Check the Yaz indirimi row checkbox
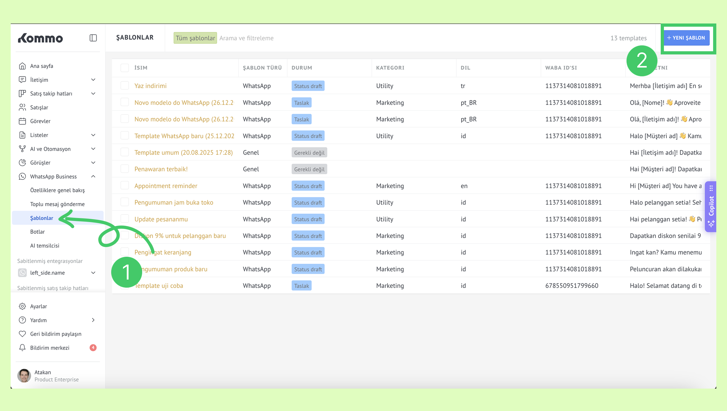The width and height of the screenshot is (727, 411). pyautogui.click(x=125, y=85)
